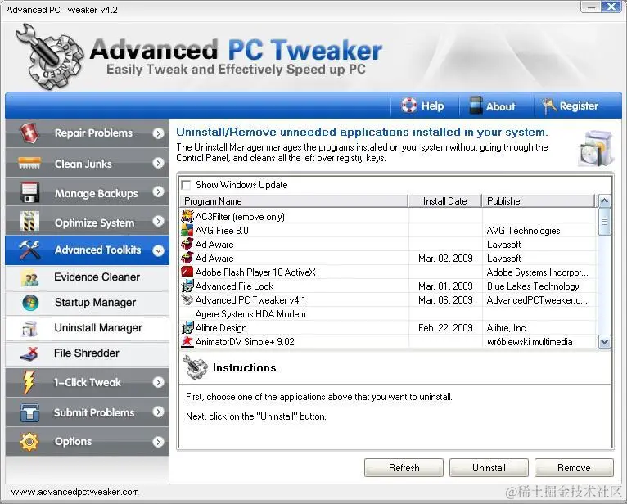Expand the Submit Problems arrow

point(158,412)
